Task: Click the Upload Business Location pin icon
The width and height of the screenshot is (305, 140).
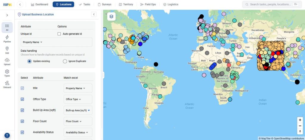Action: [19, 15]
